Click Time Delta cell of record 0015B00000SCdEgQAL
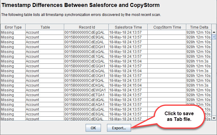Image resolution: width=217 pixels, height=135 pixels. [199, 32]
